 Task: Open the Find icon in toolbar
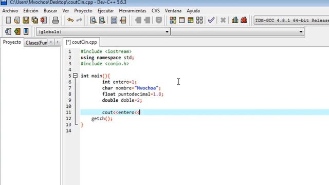click(93, 20)
